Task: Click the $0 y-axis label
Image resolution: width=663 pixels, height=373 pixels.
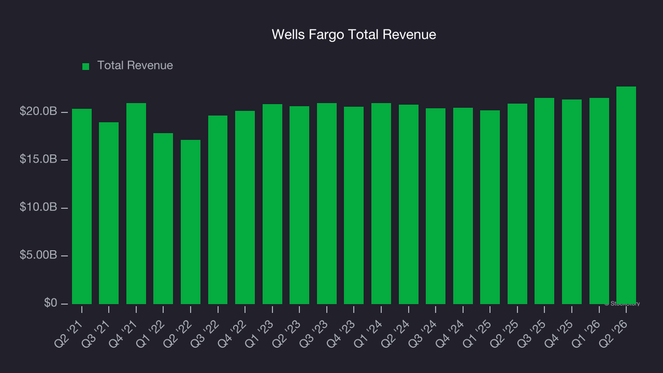Action: click(x=50, y=303)
